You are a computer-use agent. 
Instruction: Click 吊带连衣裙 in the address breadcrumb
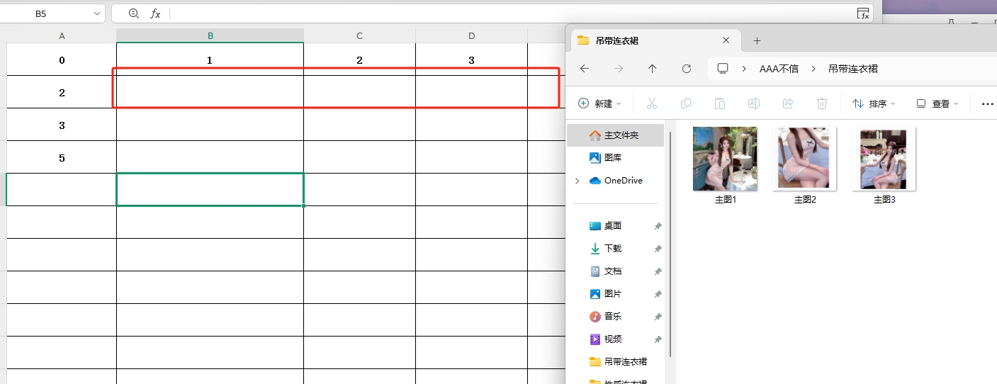(852, 69)
